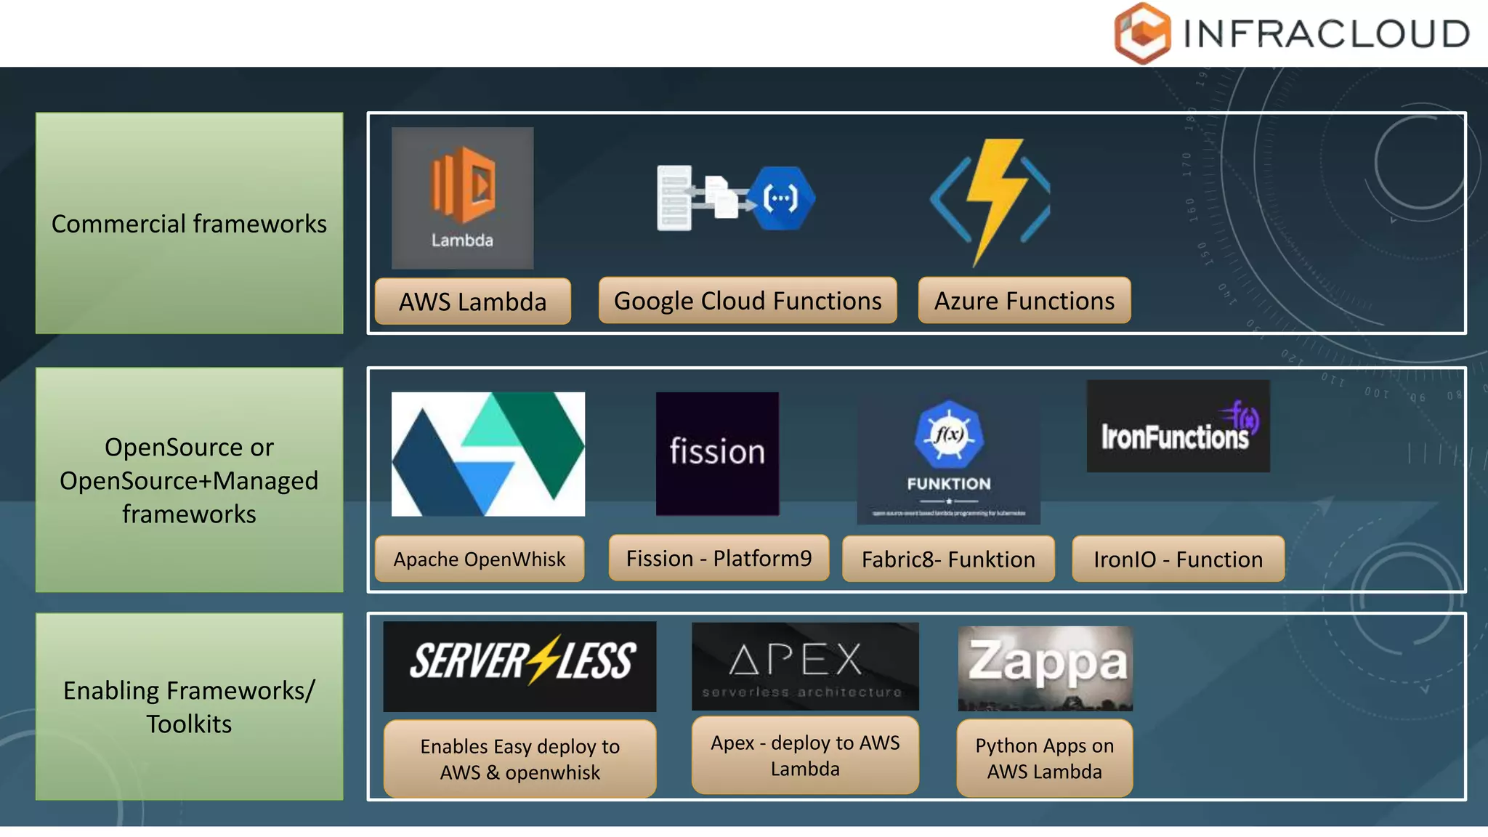The image size is (1488, 837).
Task: Select the Google Cloud Functions label
Action: tap(748, 301)
